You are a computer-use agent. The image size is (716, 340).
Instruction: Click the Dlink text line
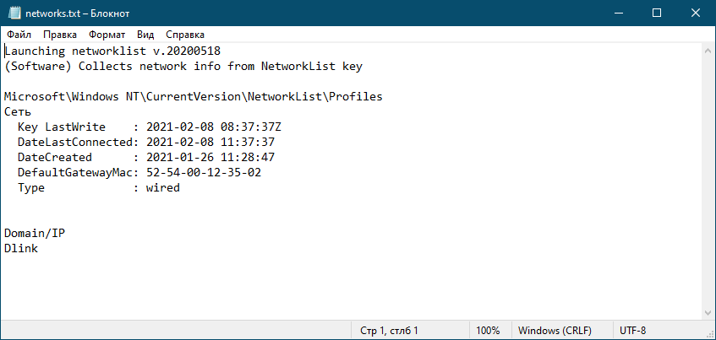point(21,248)
